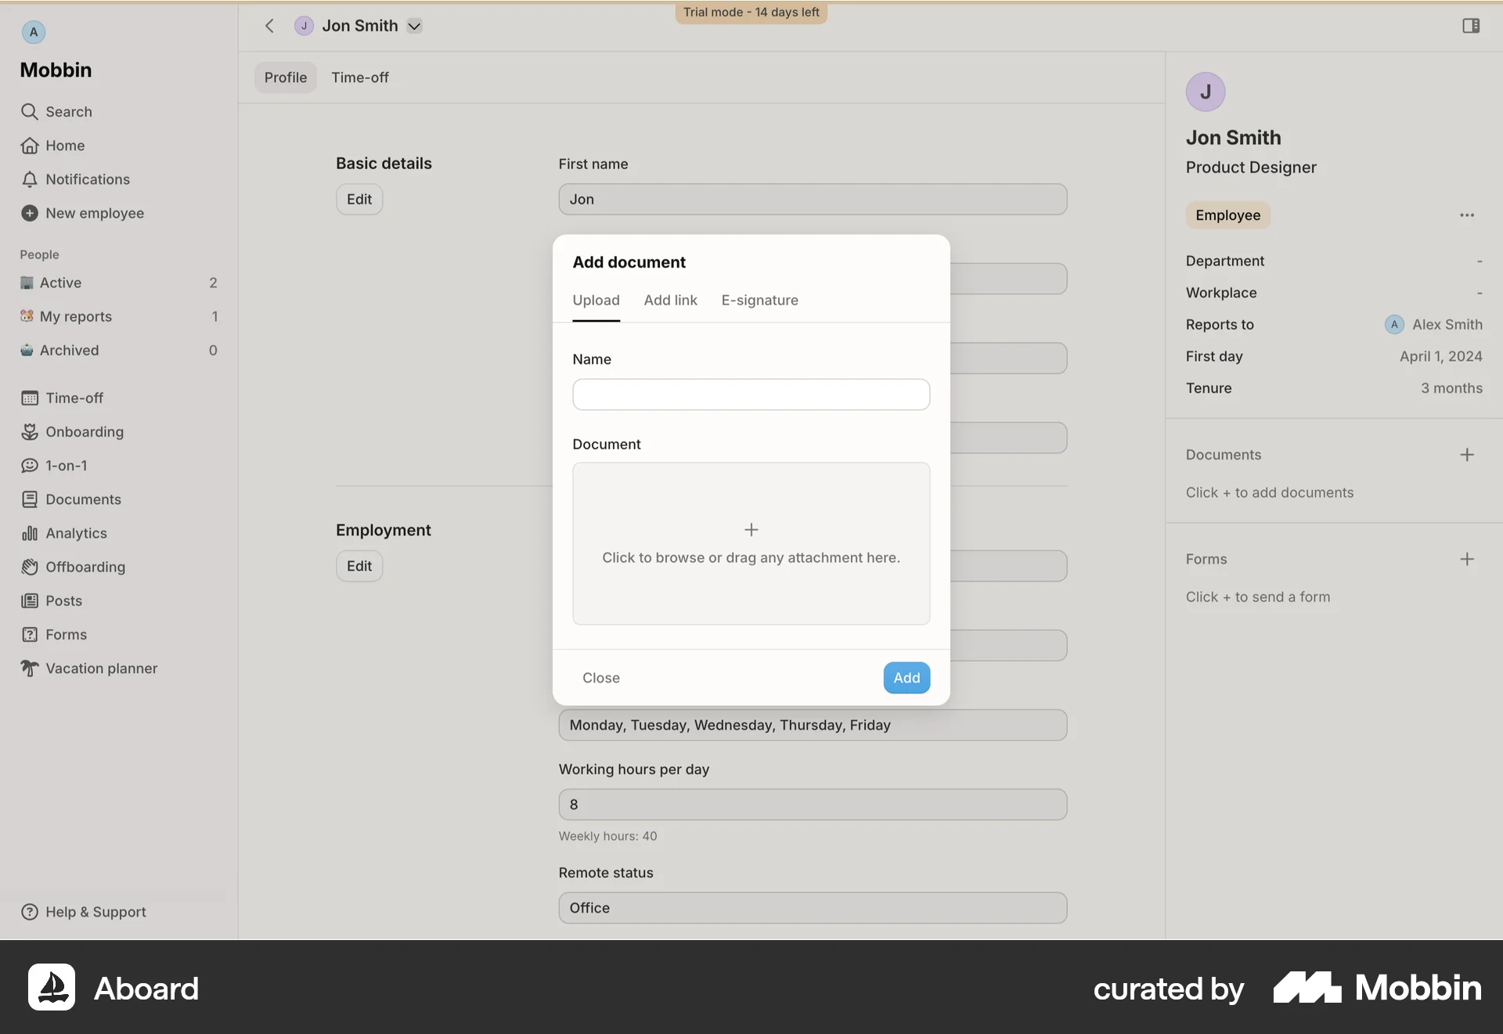Open the Onboarding section
The image size is (1503, 1034).
click(x=85, y=431)
